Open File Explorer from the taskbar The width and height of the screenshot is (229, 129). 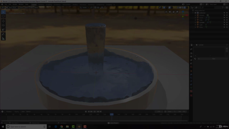[67, 126]
